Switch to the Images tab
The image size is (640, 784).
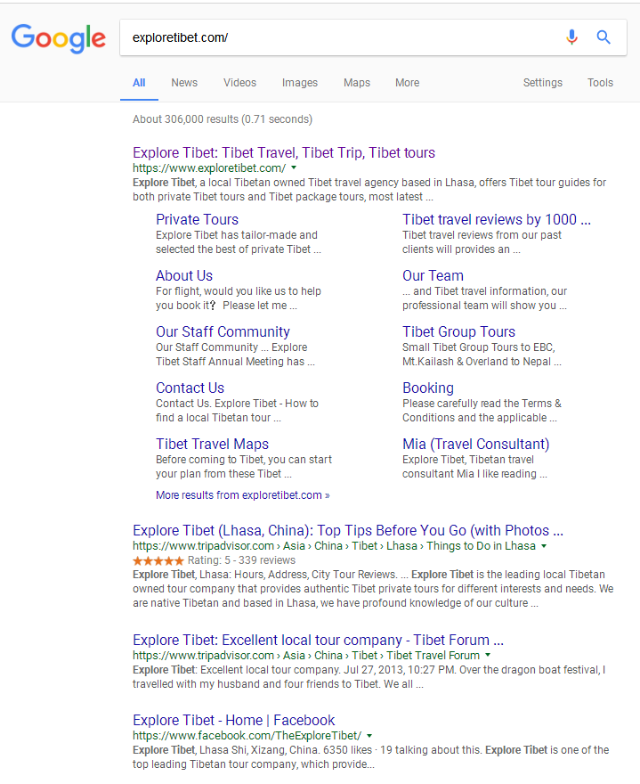click(x=300, y=83)
